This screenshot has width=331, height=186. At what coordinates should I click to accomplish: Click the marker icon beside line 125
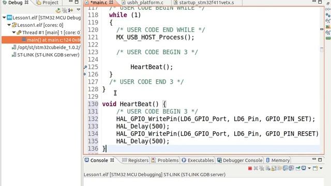coord(85,67)
